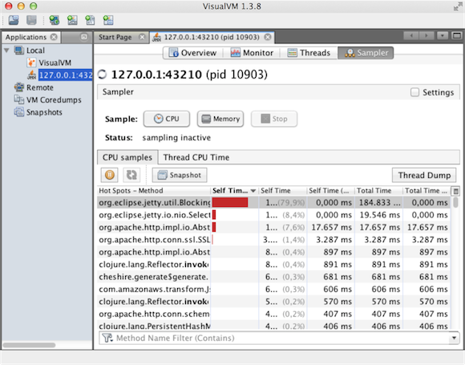Select the cheshire.generate$generate row
This screenshot has height=365, width=465.
coord(274,277)
